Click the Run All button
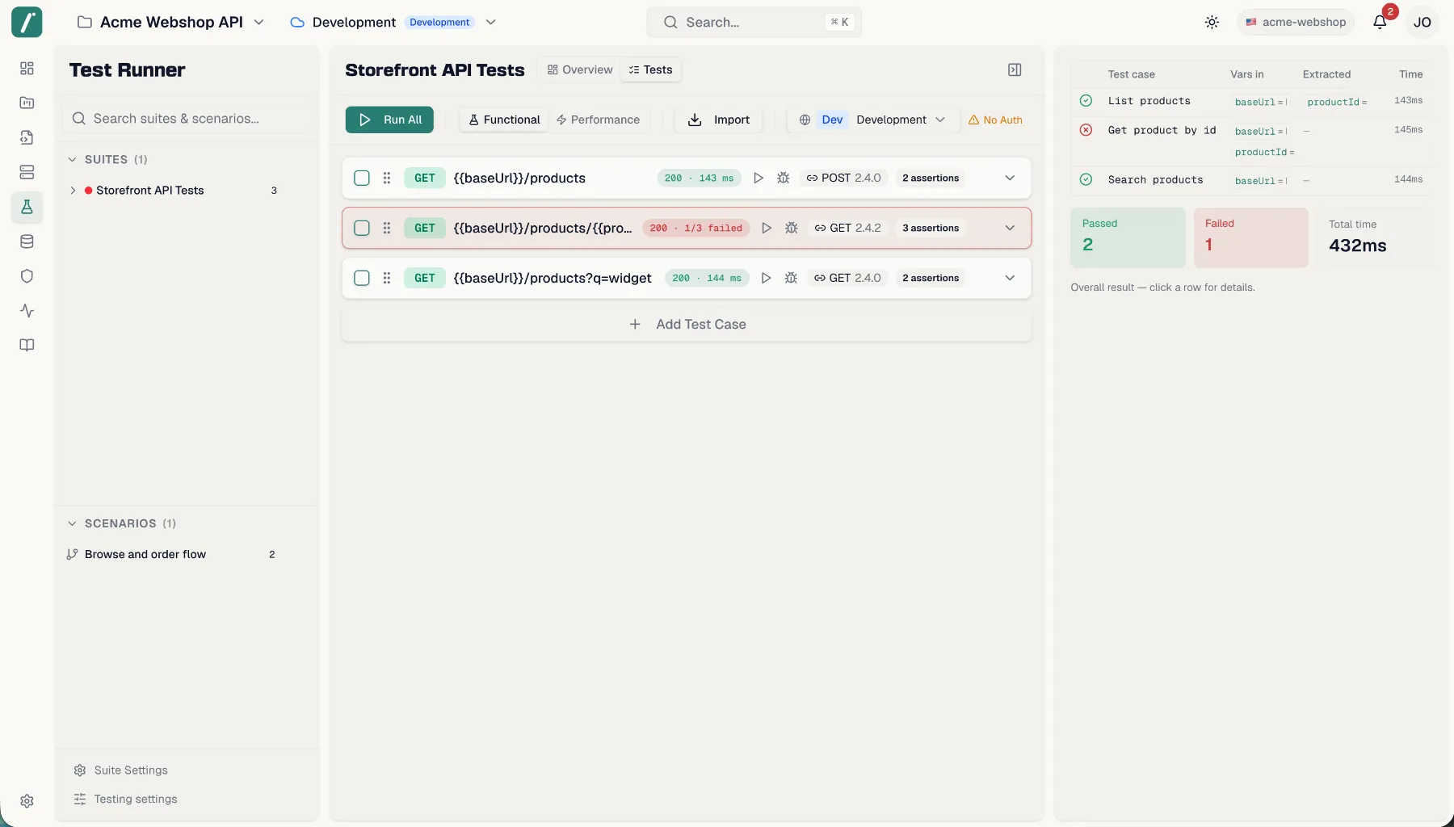The height and width of the screenshot is (827, 1454). coord(389,120)
